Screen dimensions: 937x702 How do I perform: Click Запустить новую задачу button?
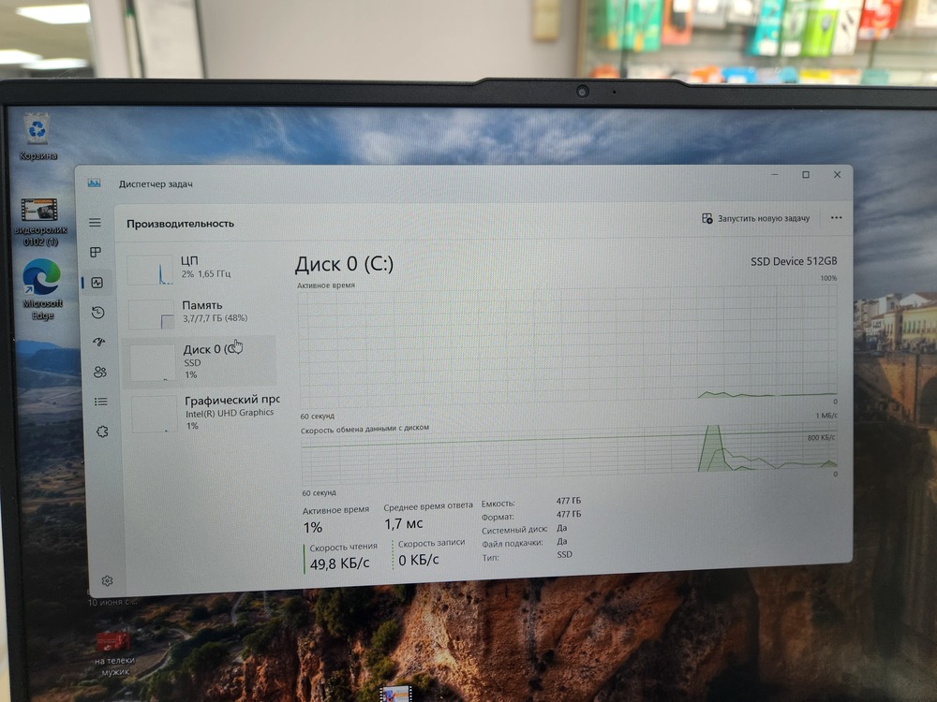[755, 218]
